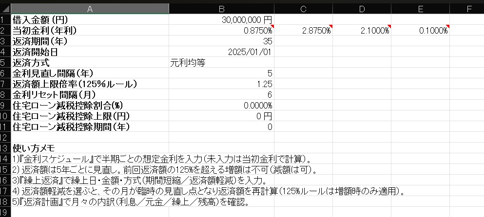The height and width of the screenshot is (217, 484).
Task: Select the reset interval value 6
Action: pos(221,94)
